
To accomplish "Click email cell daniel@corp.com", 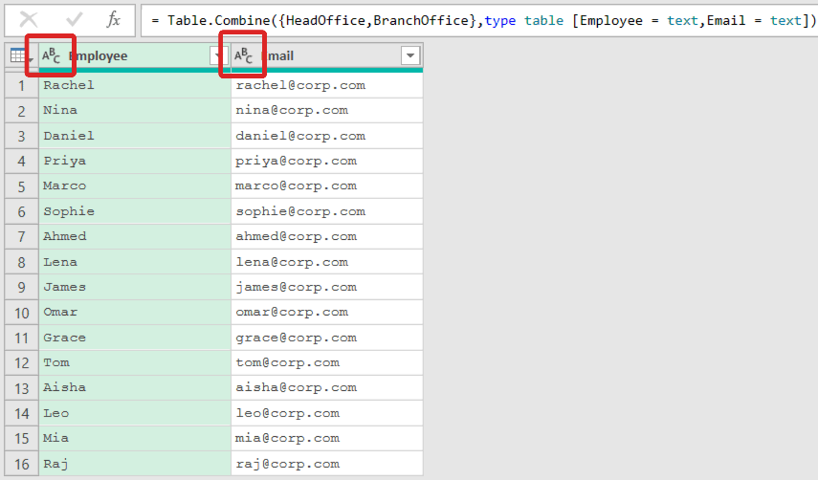I will pyautogui.click(x=326, y=136).
